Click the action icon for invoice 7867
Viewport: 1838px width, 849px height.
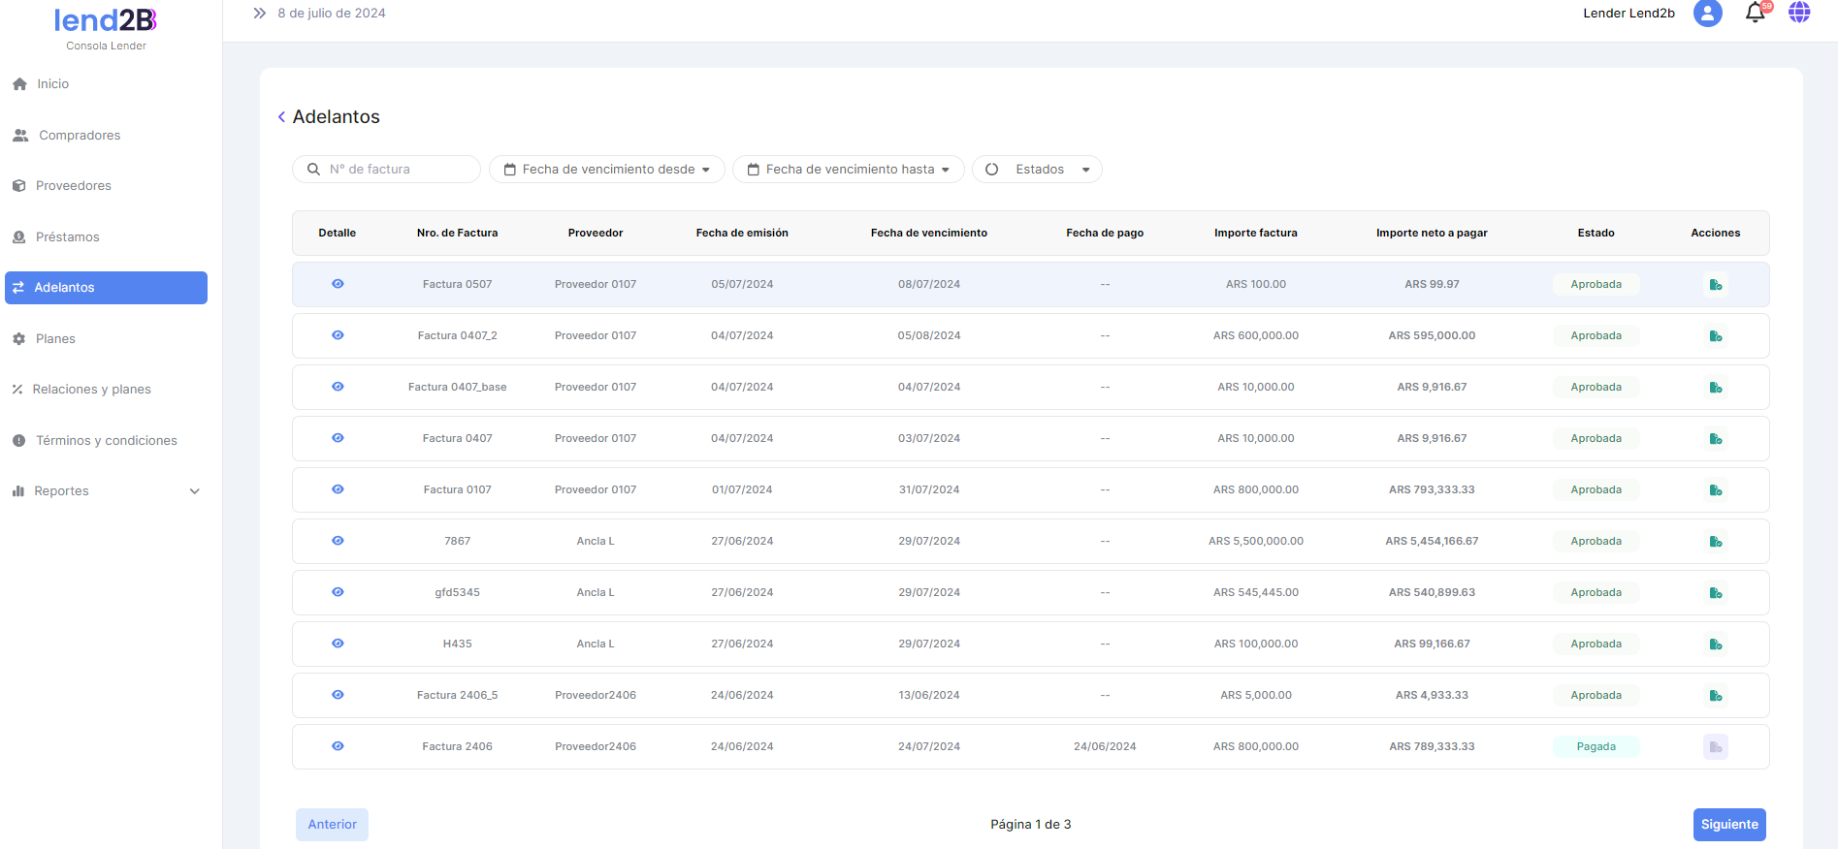(1715, 542)
